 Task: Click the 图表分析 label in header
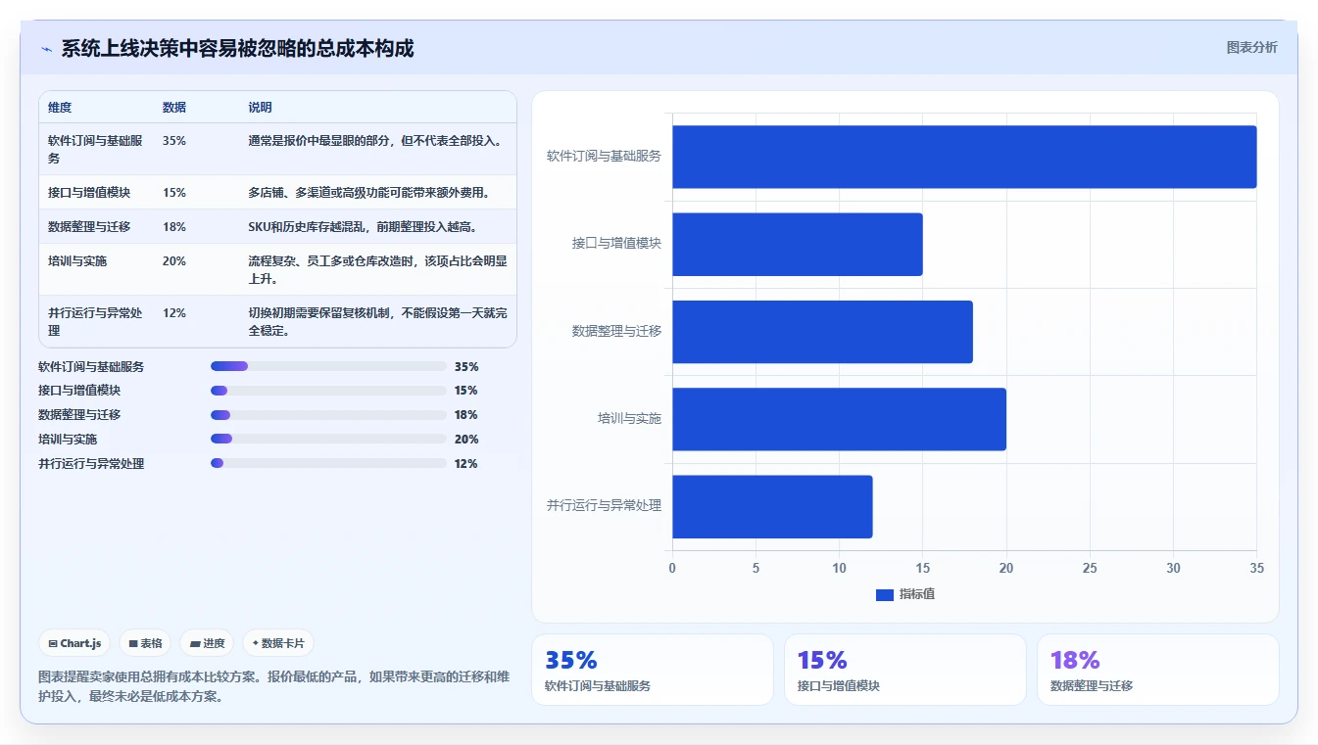tap(1252, 47)
